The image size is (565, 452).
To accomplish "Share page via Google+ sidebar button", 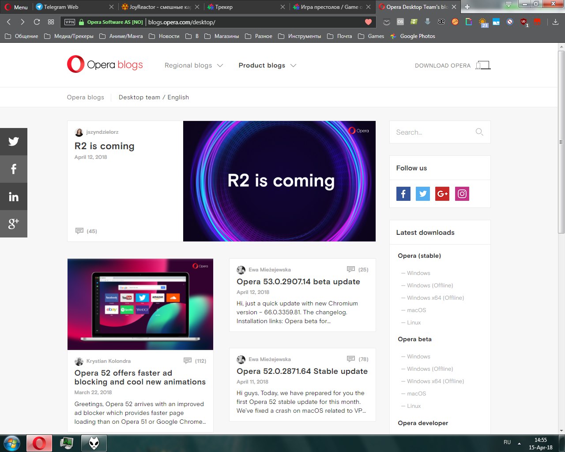I will [x=14, y=224].
